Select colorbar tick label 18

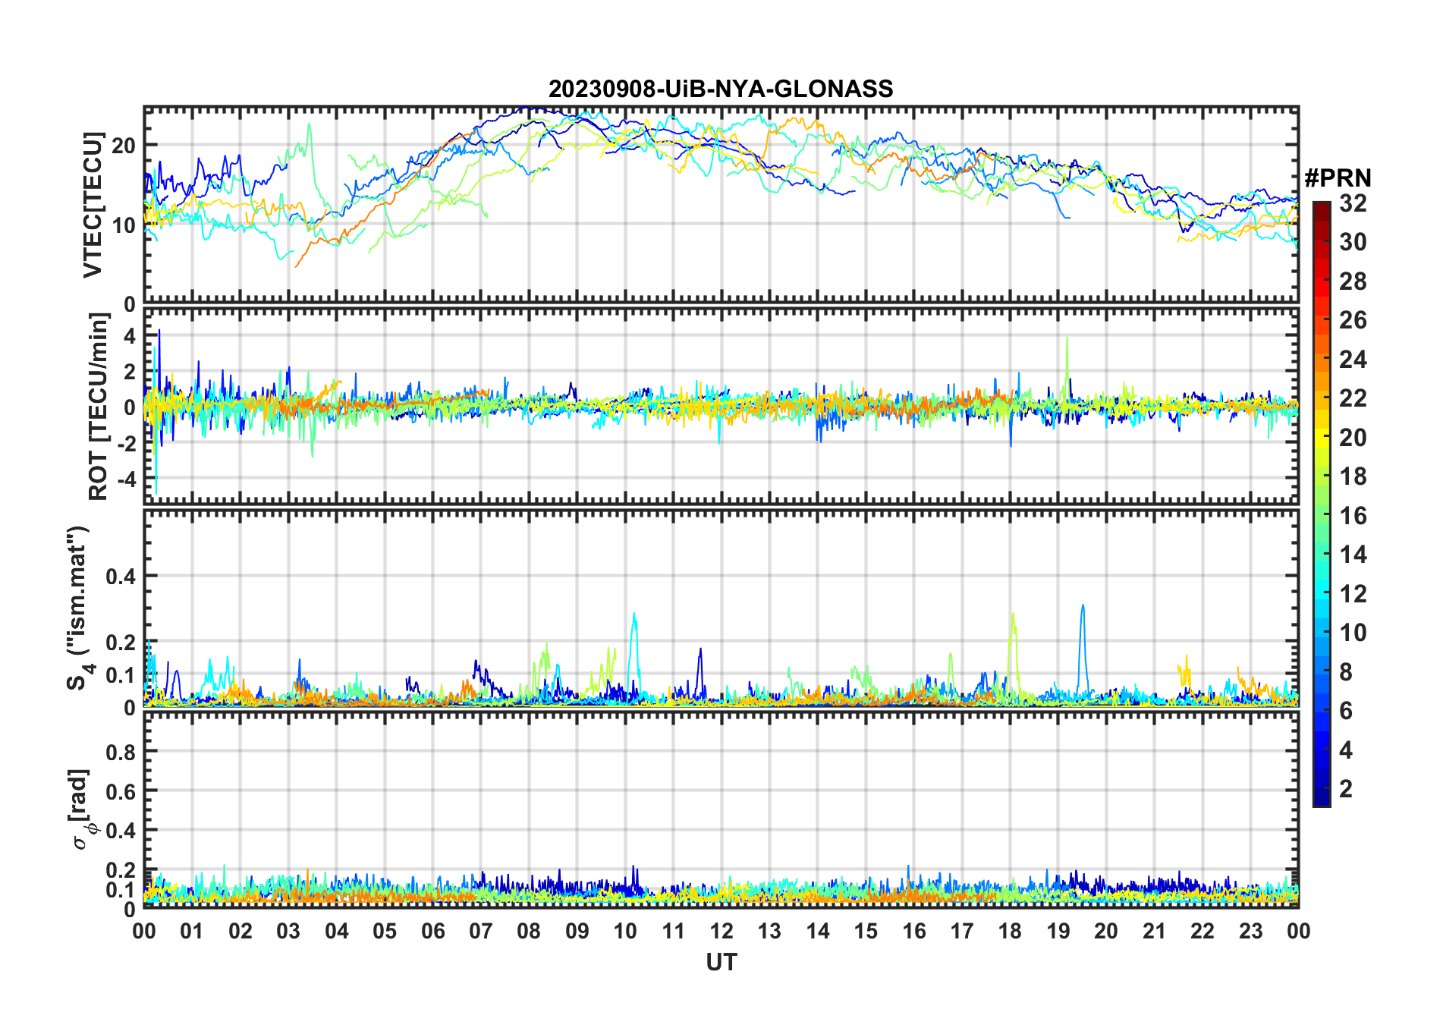point(1353,476)
